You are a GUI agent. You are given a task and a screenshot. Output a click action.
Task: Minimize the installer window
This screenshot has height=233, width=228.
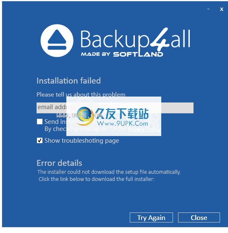(208, 9)
